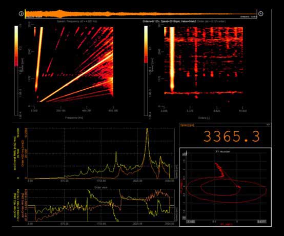Click the XY recorder upper Y-axis limit box
This screenshot has width=284, height=236.
[x=185, y=154]
